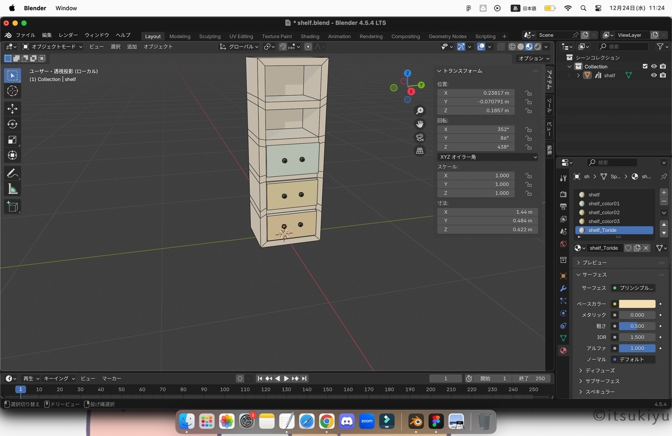
Task: Activate the Cursor tool
Action: (12, 91)
